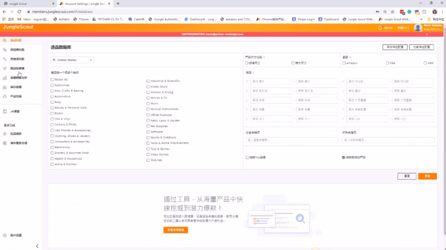Open the keyword key icon in sidebar

point(5,59)
